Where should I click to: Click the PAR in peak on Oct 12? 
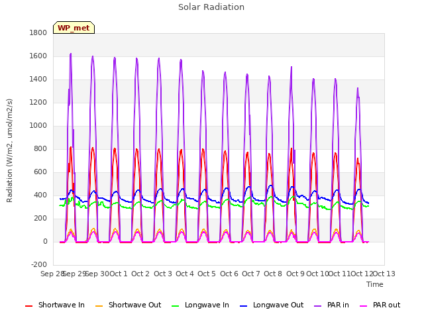(x=358, y=88)
